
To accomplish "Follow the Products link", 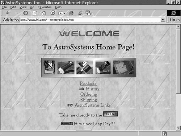I will [x=88, y=83].
